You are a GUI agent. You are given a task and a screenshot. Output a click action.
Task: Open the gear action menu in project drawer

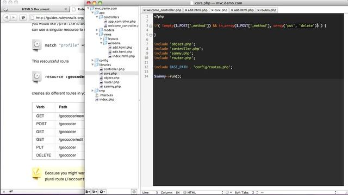pyautogui.click(x=102, y=192)
